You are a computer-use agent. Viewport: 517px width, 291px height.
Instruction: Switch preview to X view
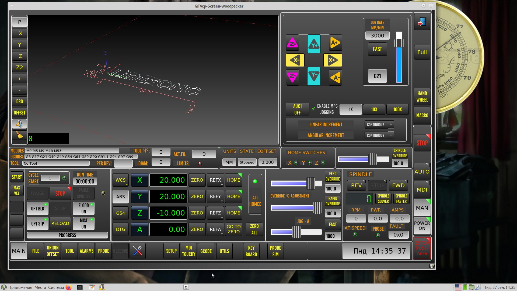click(x=19, y=33)
